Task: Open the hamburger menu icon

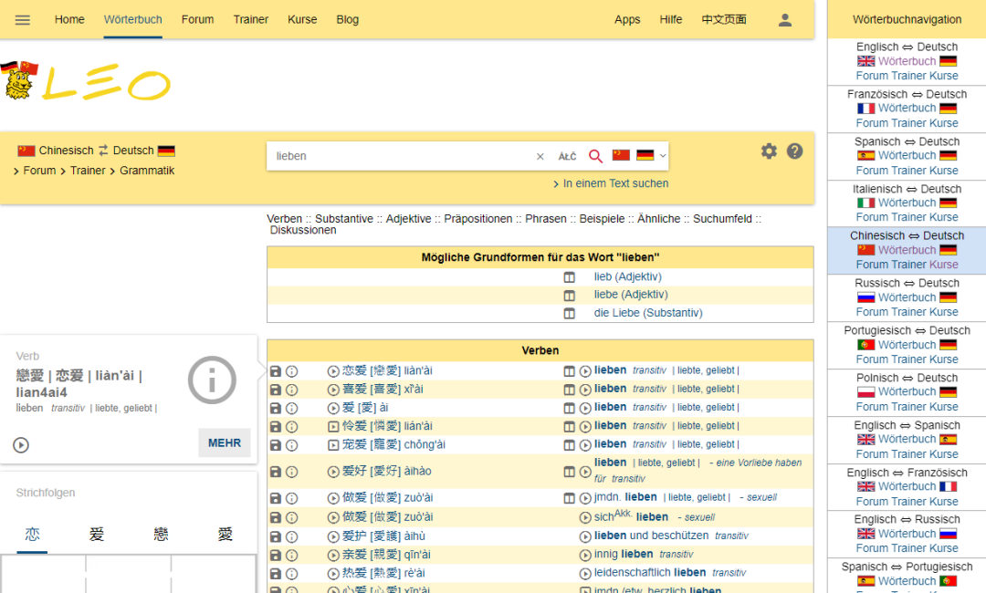Action: pos(23,19)
